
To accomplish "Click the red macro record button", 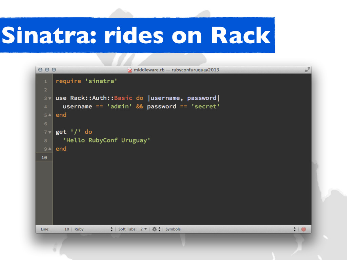I will click(x=304, y=229).
